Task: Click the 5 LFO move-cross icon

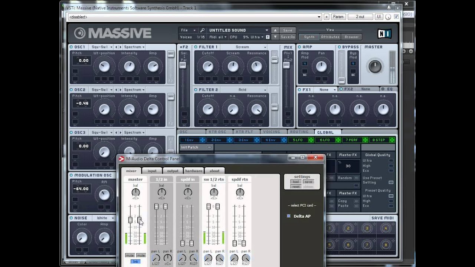Action: (x=311, y=140)
